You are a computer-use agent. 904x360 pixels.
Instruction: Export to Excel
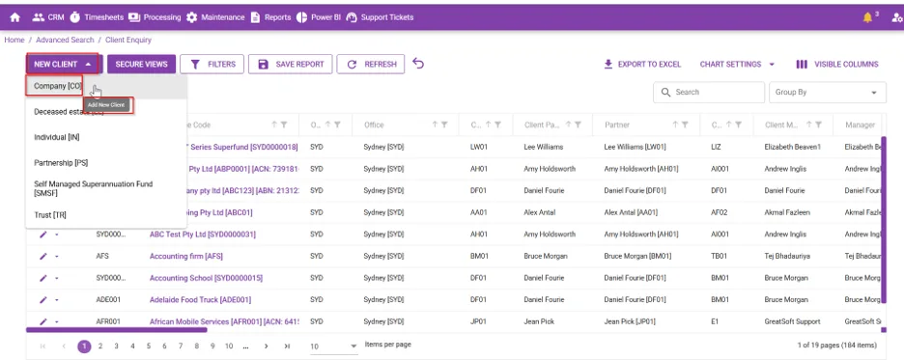click(642, 65)
